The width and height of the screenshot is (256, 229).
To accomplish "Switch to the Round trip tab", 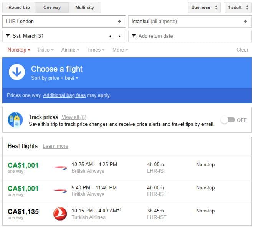I will [19, 8].
